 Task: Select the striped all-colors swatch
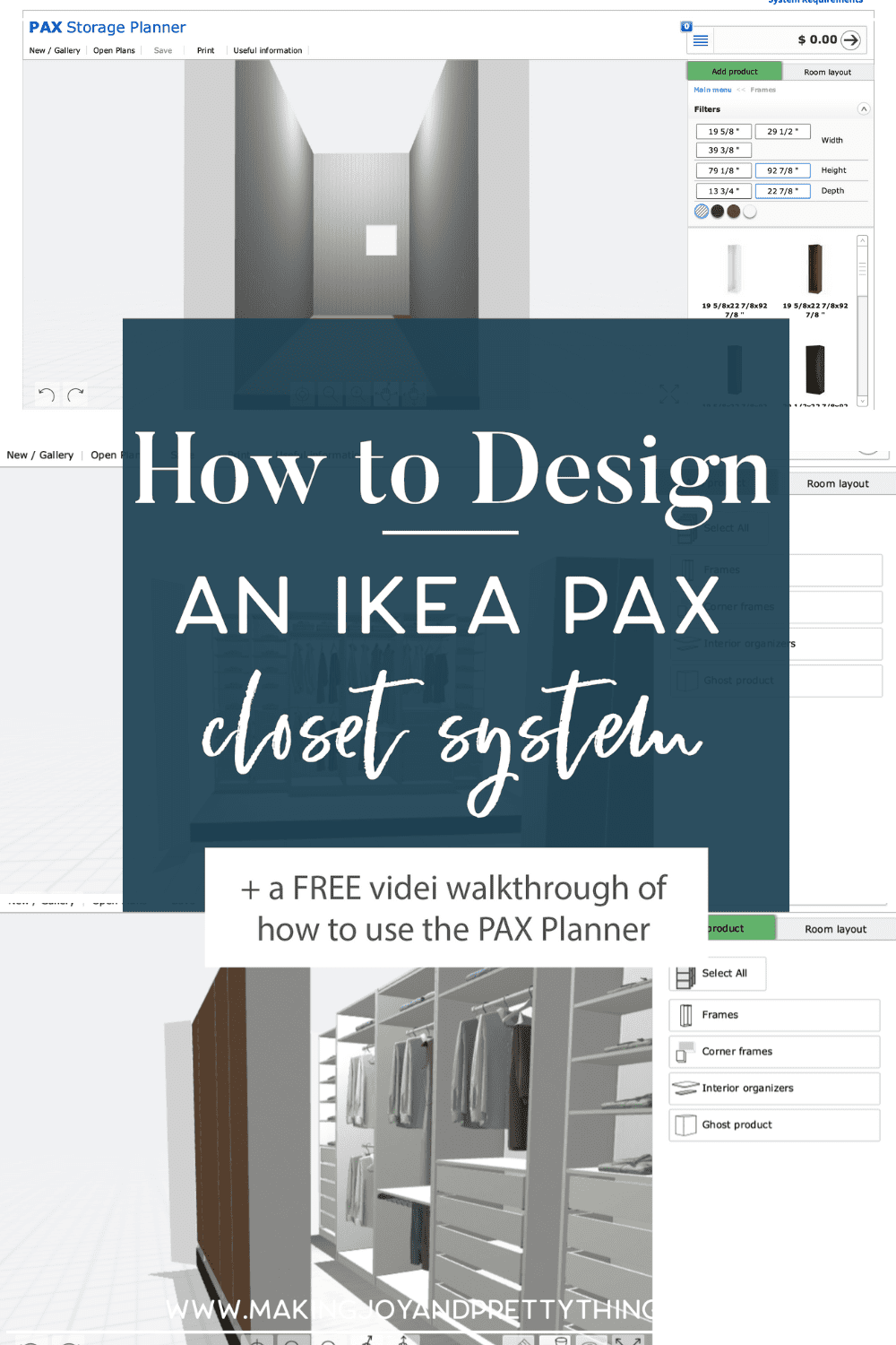[702, 212]
